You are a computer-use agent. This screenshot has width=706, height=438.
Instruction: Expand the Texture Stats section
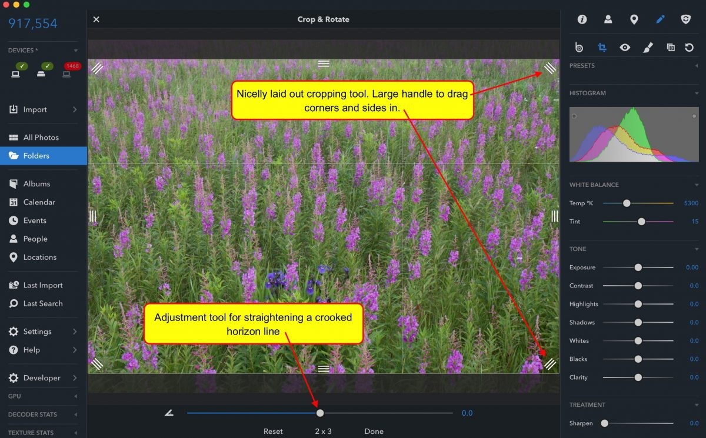tap(76, 433)
